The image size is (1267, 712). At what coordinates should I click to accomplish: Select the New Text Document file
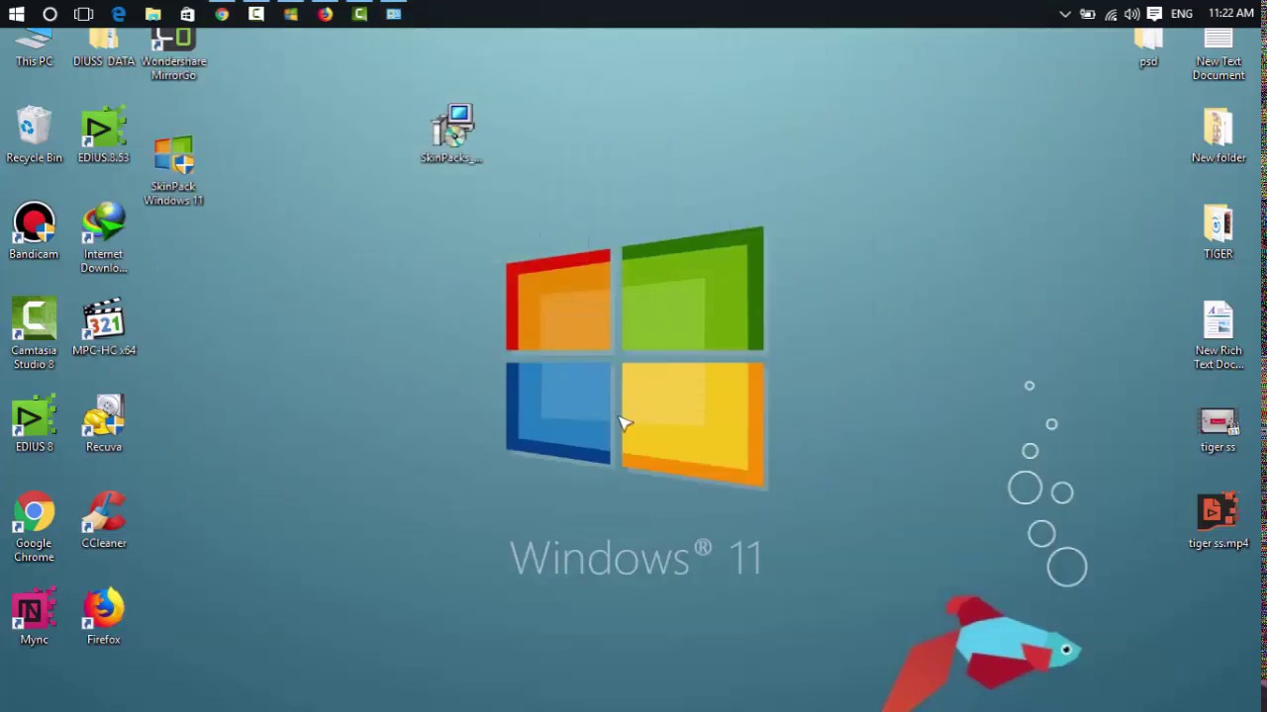[1218, 54]
